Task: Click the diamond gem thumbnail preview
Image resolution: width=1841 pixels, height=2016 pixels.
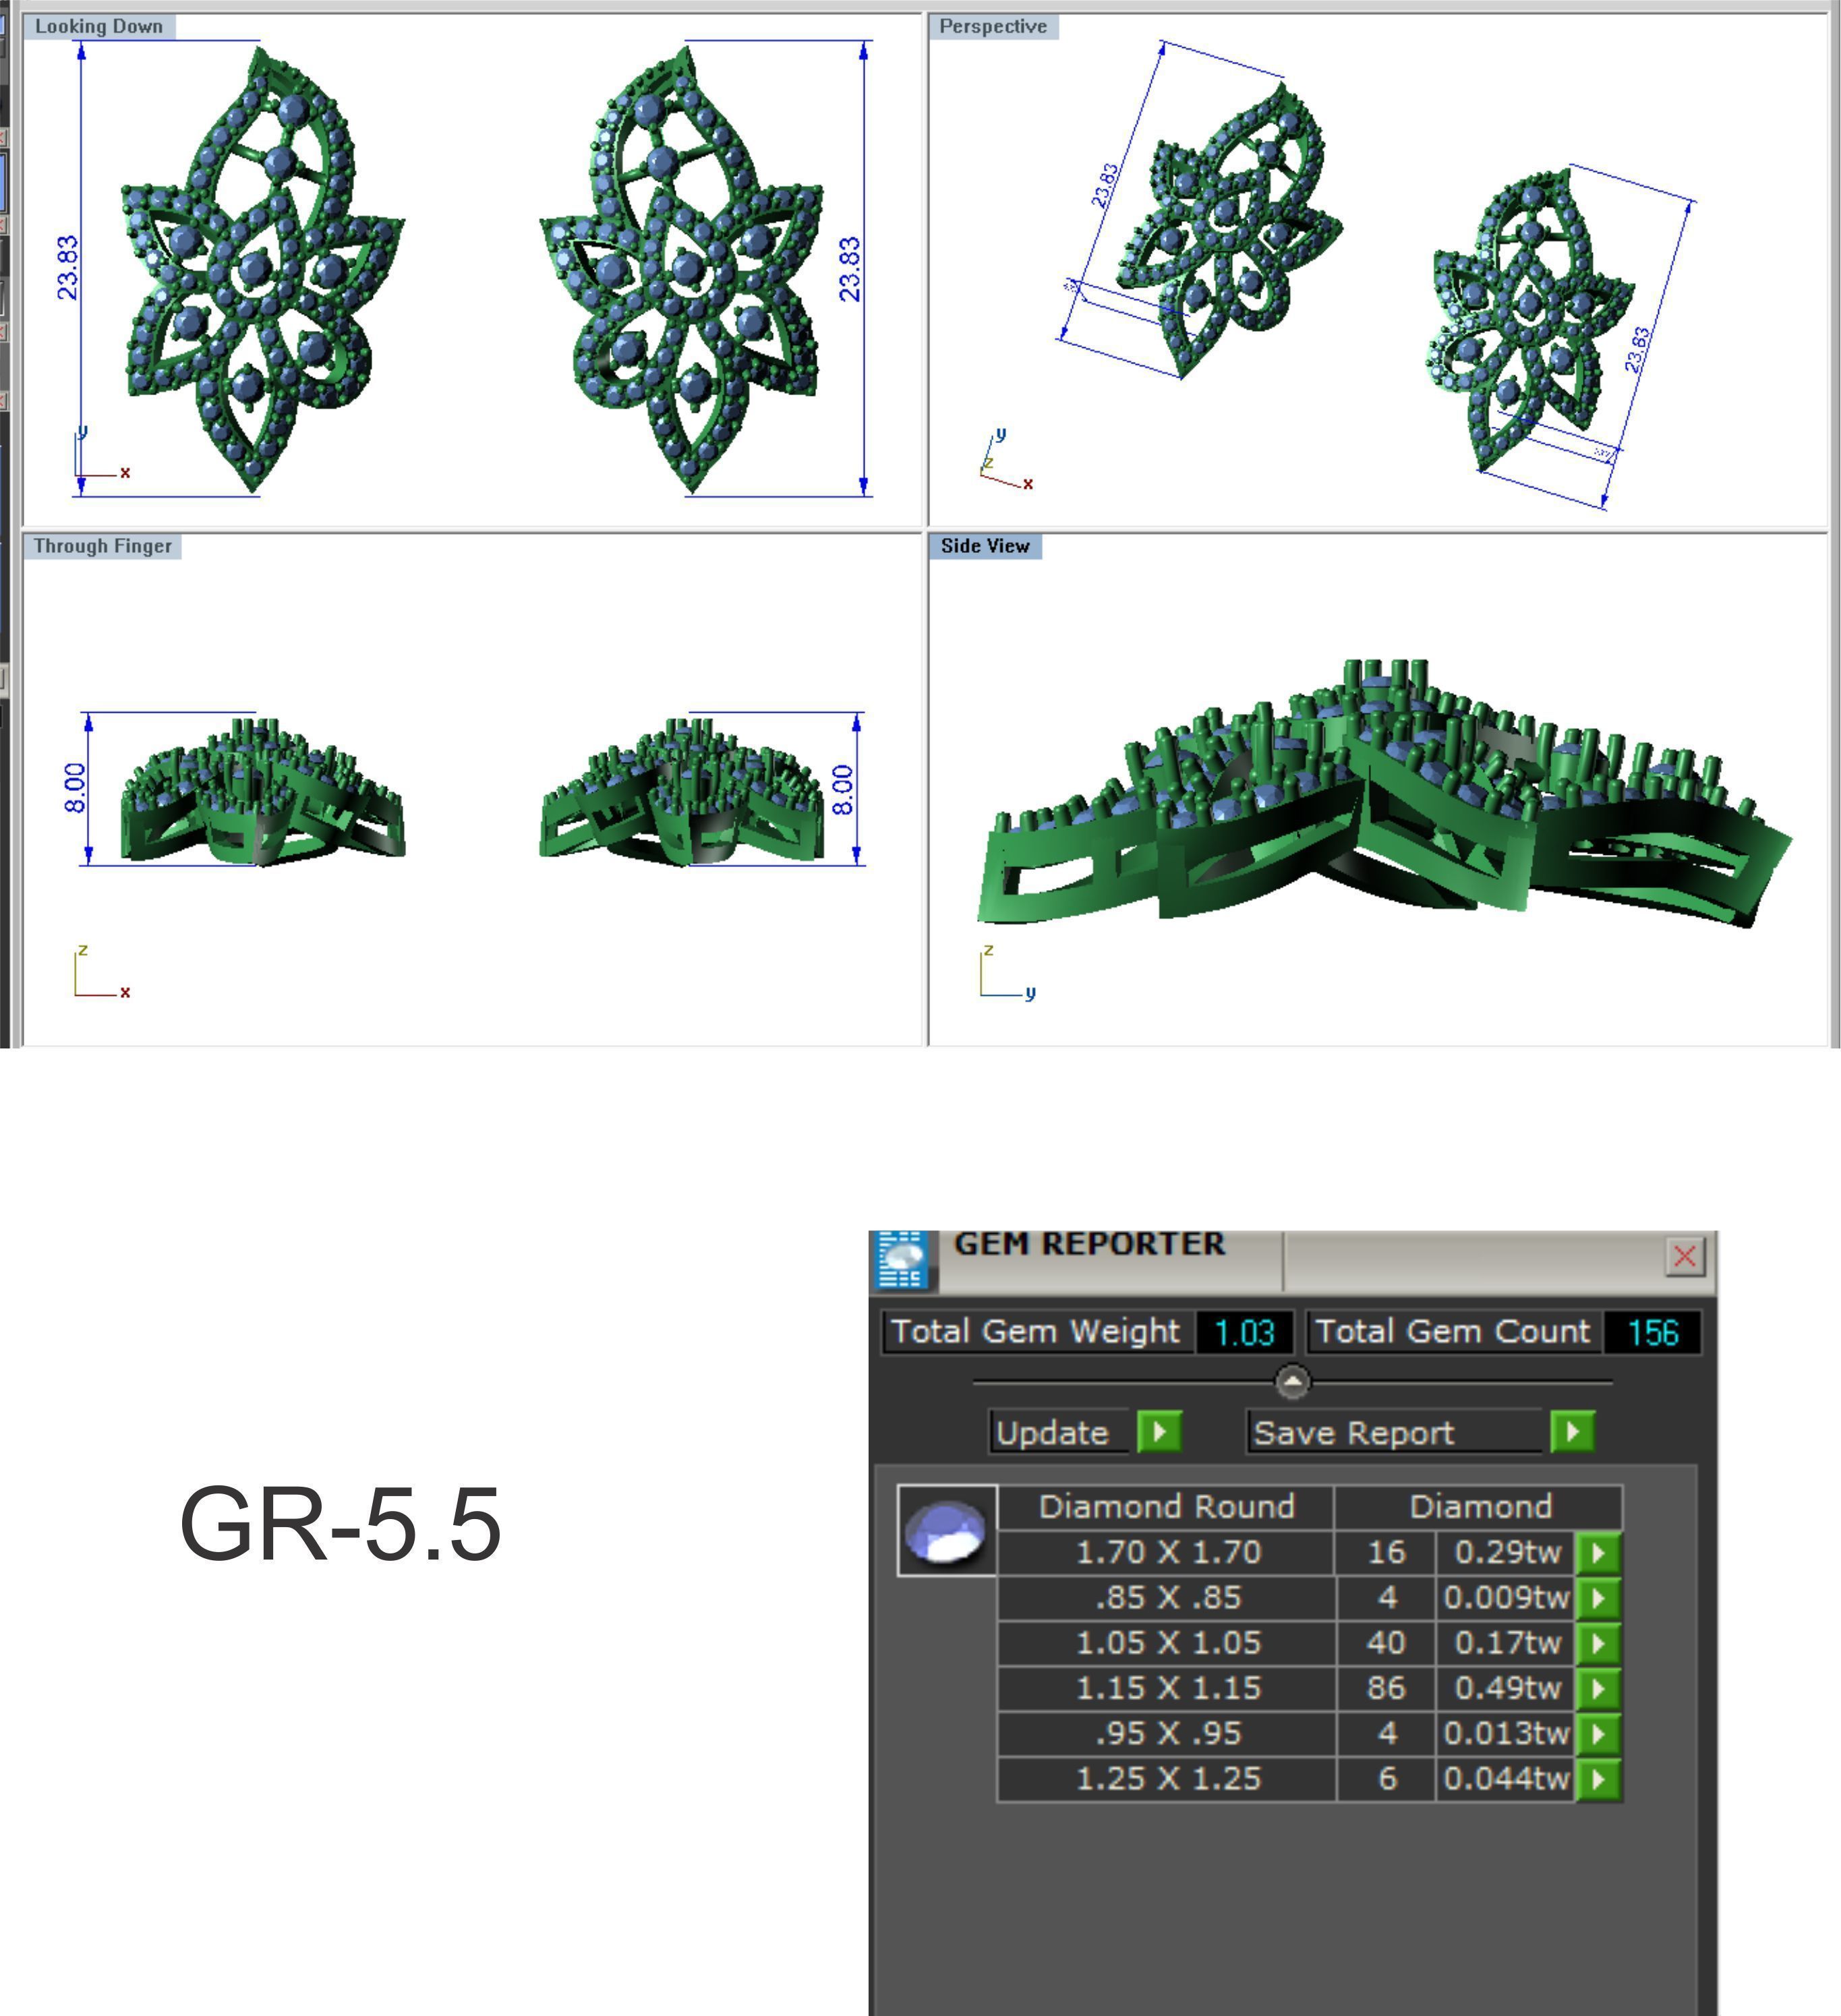Action: (x=946, y=1531)
